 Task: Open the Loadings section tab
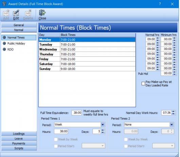tap(19, 134)
